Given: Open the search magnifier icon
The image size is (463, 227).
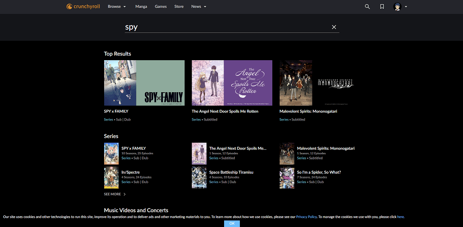Looking at the screenshot, I should click(367, 6).
